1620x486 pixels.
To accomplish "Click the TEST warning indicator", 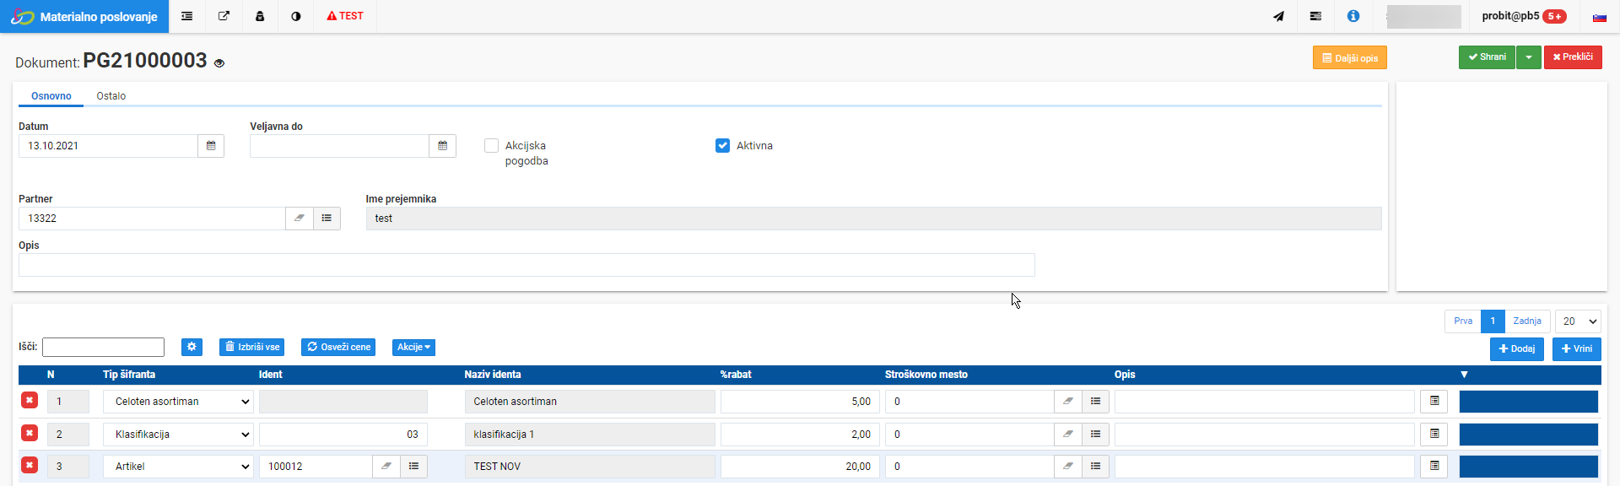I will tap(345, 16).
